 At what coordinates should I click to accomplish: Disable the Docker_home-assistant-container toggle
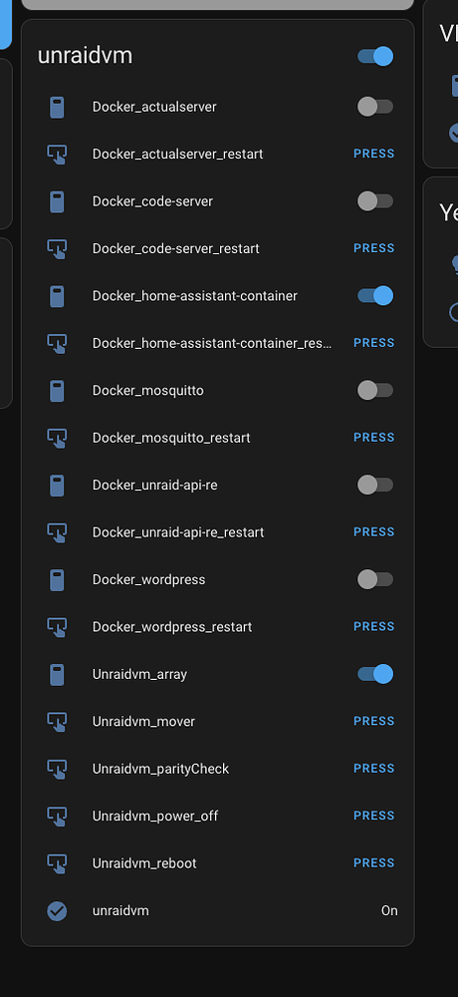pos(375,296)
